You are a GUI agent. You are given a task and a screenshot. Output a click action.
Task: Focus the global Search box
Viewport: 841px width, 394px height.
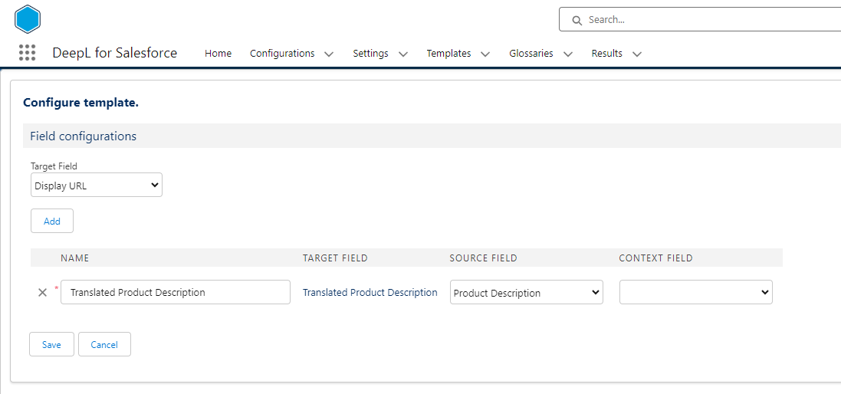705,20
